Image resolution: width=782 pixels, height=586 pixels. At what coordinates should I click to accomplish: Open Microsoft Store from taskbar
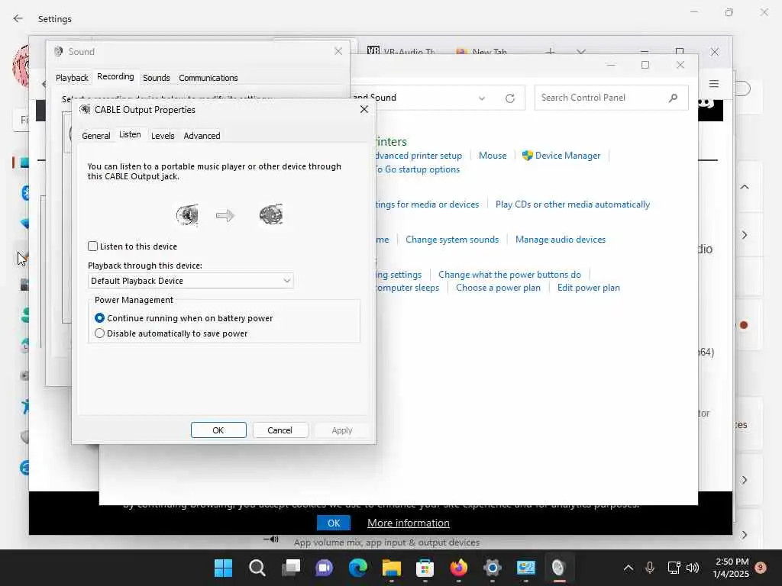[x=425, y=568]
